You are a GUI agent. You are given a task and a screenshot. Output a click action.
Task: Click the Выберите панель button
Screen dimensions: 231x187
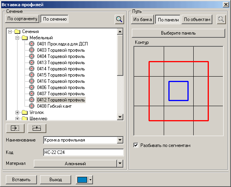click(178, 33)
